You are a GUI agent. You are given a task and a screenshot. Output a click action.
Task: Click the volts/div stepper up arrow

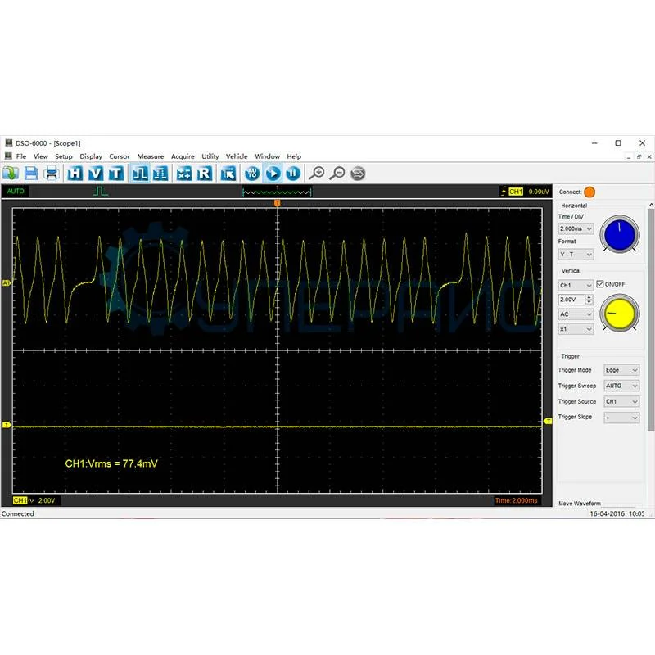click(x=589, y=297)
